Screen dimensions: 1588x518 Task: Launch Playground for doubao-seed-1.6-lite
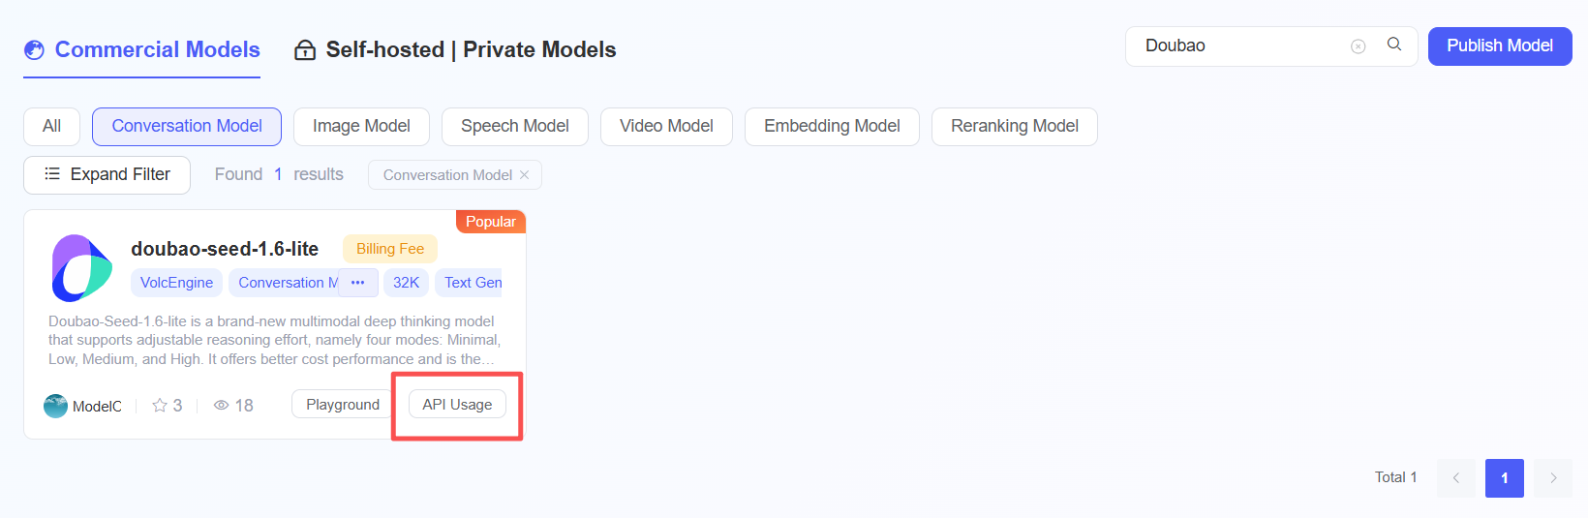343,405
